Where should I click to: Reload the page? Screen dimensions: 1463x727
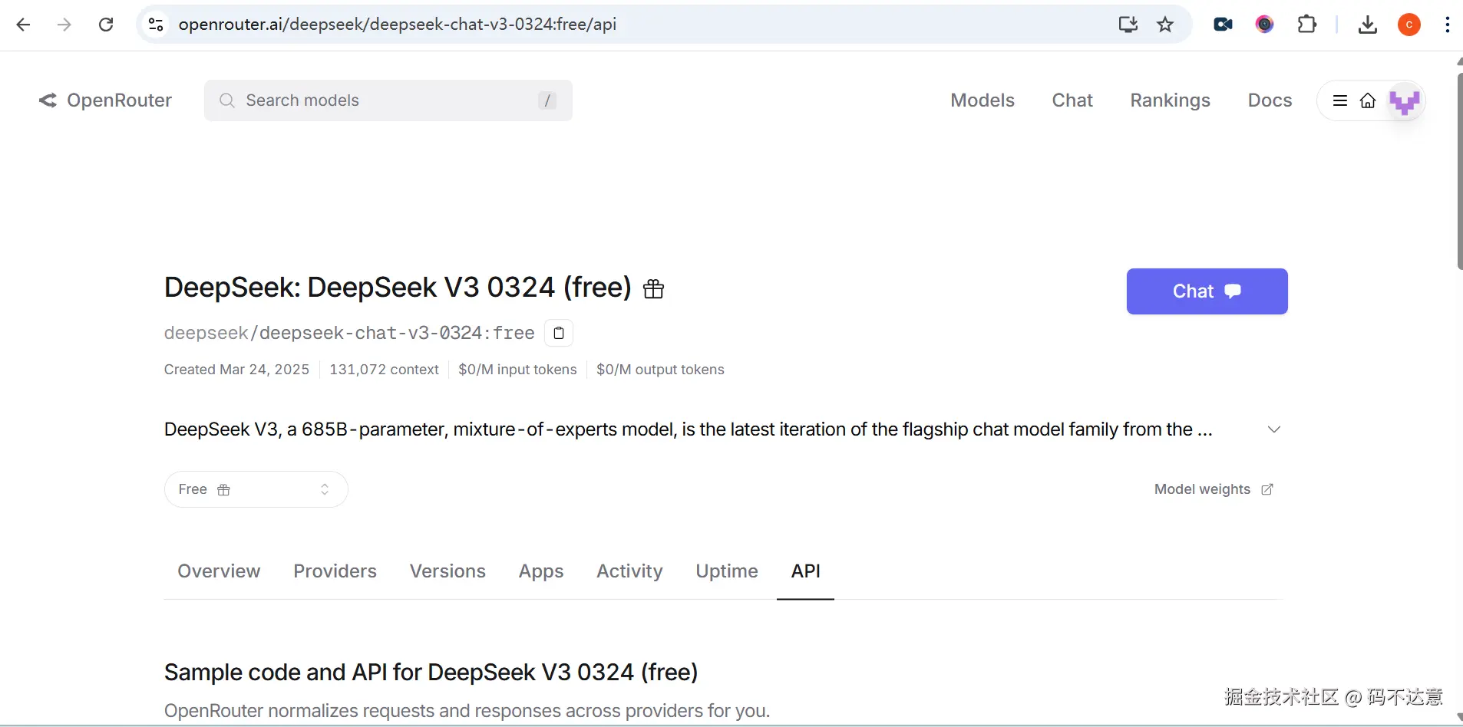[106, 25]
